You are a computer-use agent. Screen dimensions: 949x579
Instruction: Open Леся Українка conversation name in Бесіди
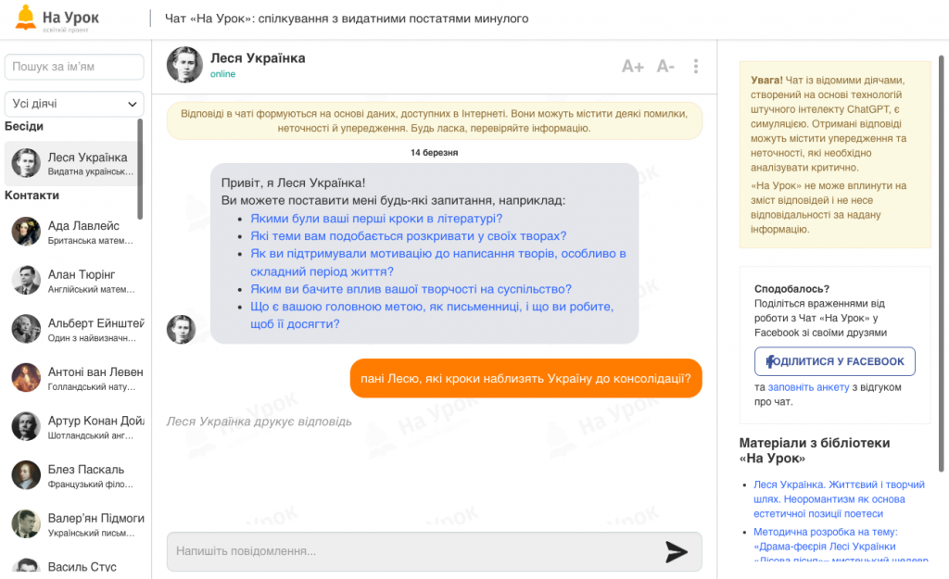click(88, 157)
